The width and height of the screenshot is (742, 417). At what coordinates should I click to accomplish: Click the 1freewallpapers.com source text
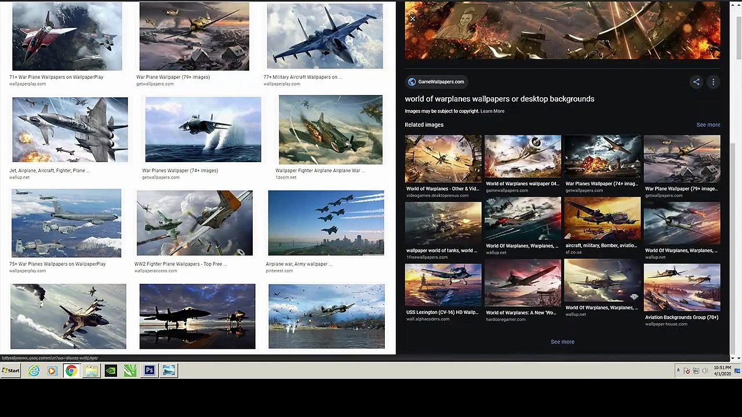tap(427, 257)
